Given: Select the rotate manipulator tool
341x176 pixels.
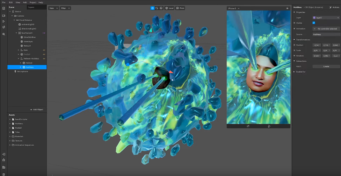Looking at the screenshot, I should (x=157, y=8).
